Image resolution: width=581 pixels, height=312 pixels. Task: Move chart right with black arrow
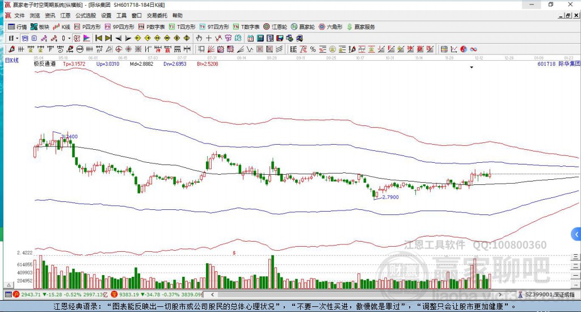128,38
